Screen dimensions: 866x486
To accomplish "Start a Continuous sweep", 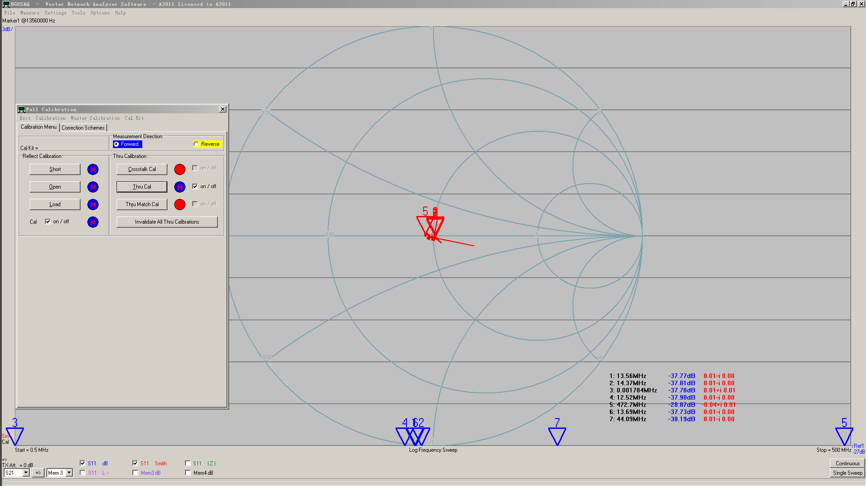I will (848, 463).
